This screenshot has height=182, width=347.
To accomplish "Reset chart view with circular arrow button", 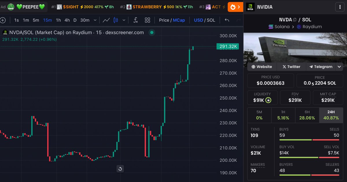I will pos(120,169).
